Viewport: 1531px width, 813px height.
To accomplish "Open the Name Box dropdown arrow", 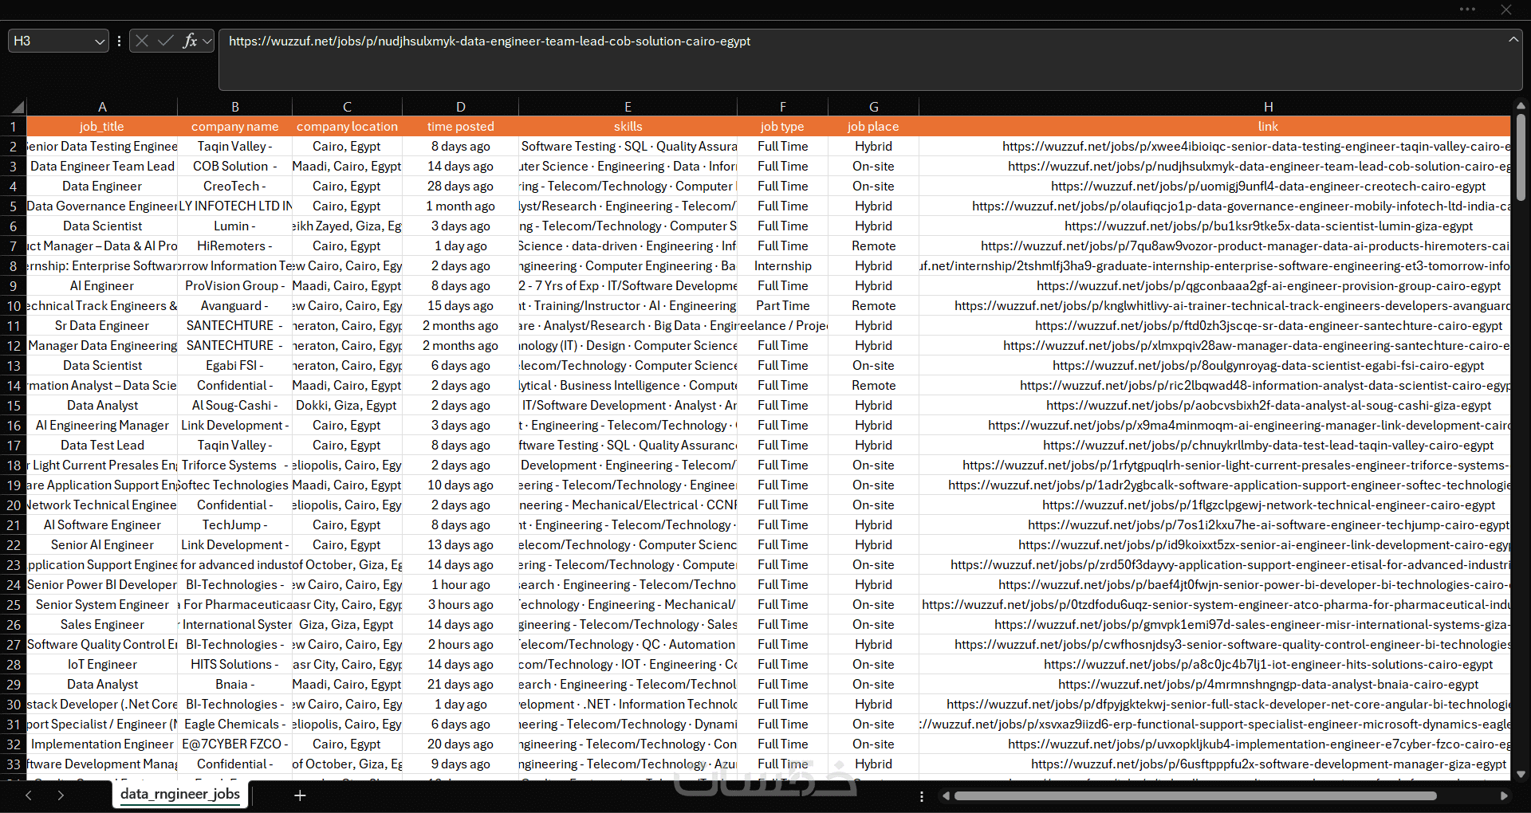I will tap(100, 41).
